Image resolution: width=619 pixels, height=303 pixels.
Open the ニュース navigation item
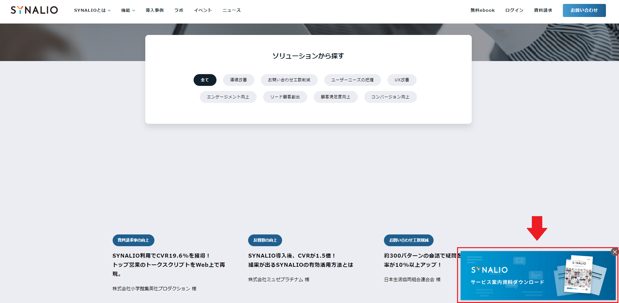click(x=232, y=10)
